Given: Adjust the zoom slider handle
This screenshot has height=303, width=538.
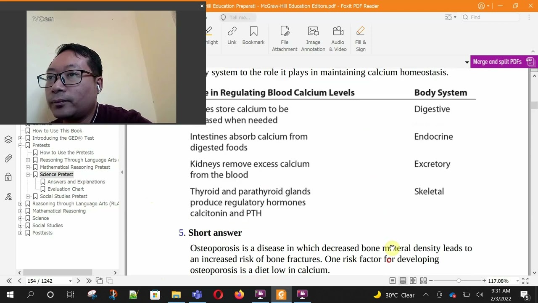Looking at the screenshot, I should [x=459, y=281].
